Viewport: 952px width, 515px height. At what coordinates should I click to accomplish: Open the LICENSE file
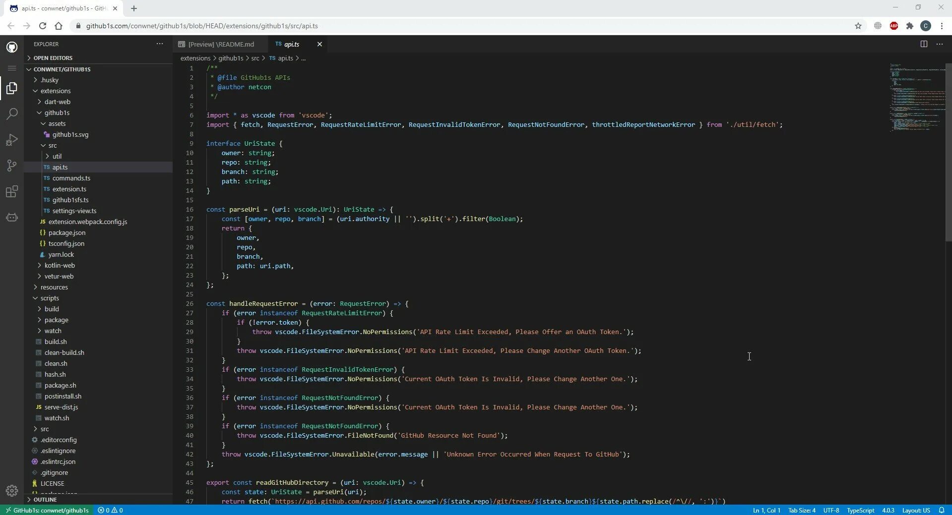point(98,483)
